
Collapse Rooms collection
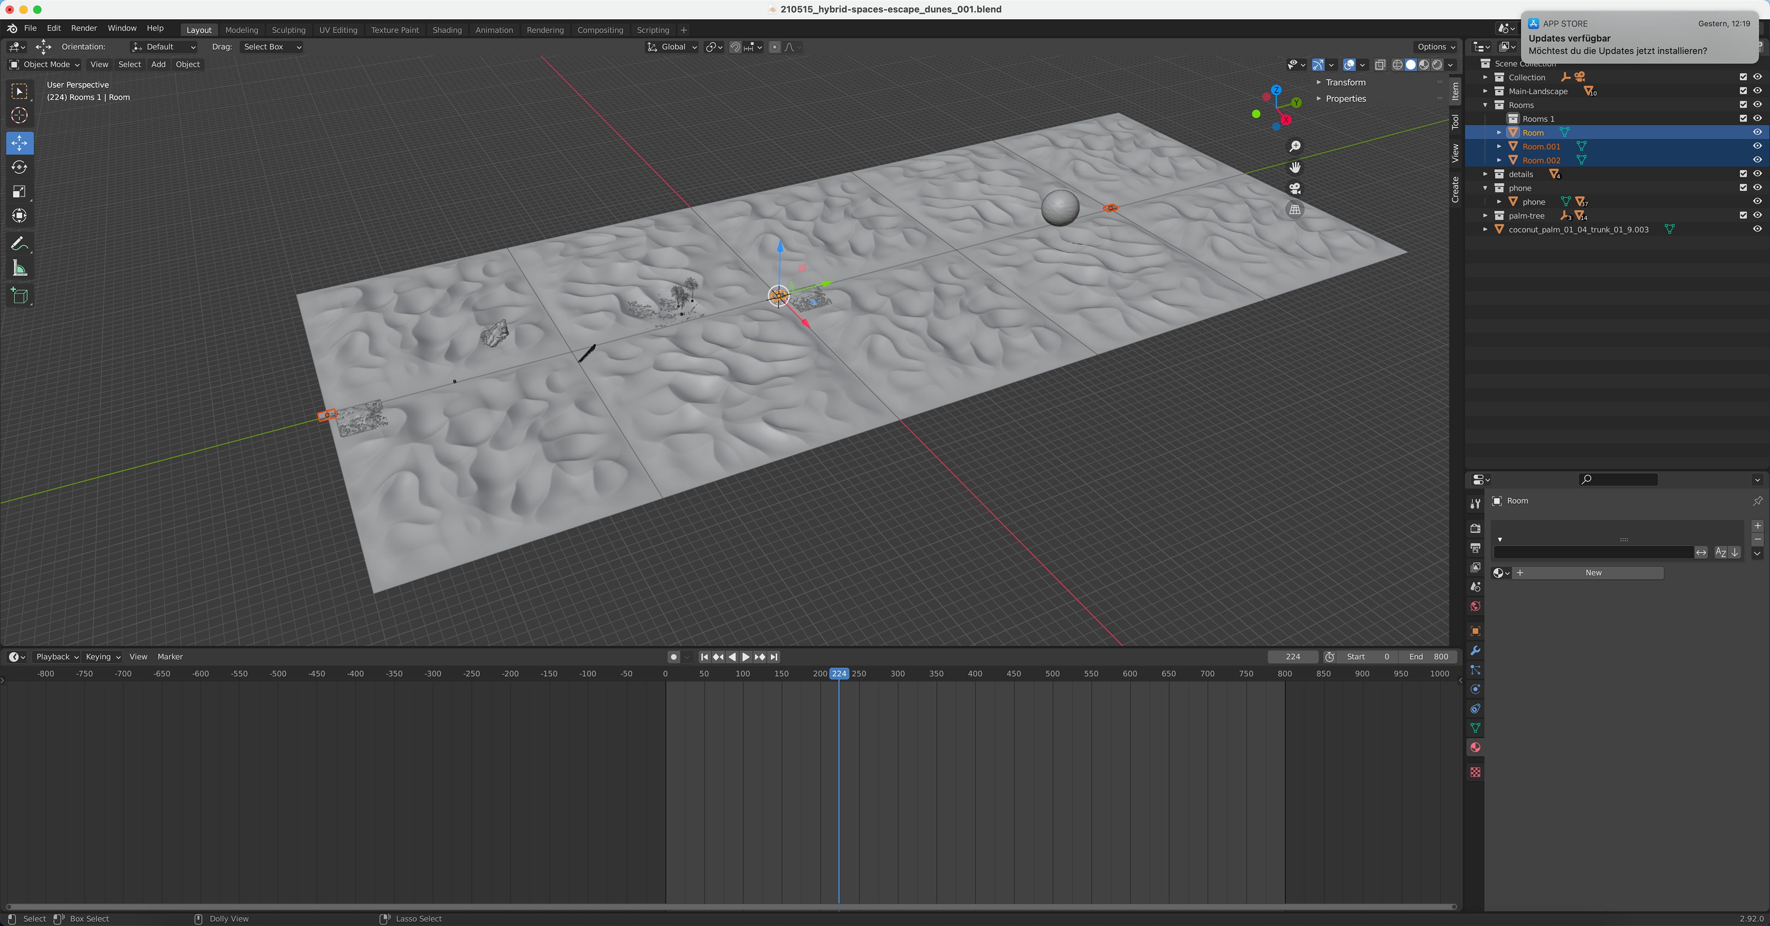coord(1485,105)
